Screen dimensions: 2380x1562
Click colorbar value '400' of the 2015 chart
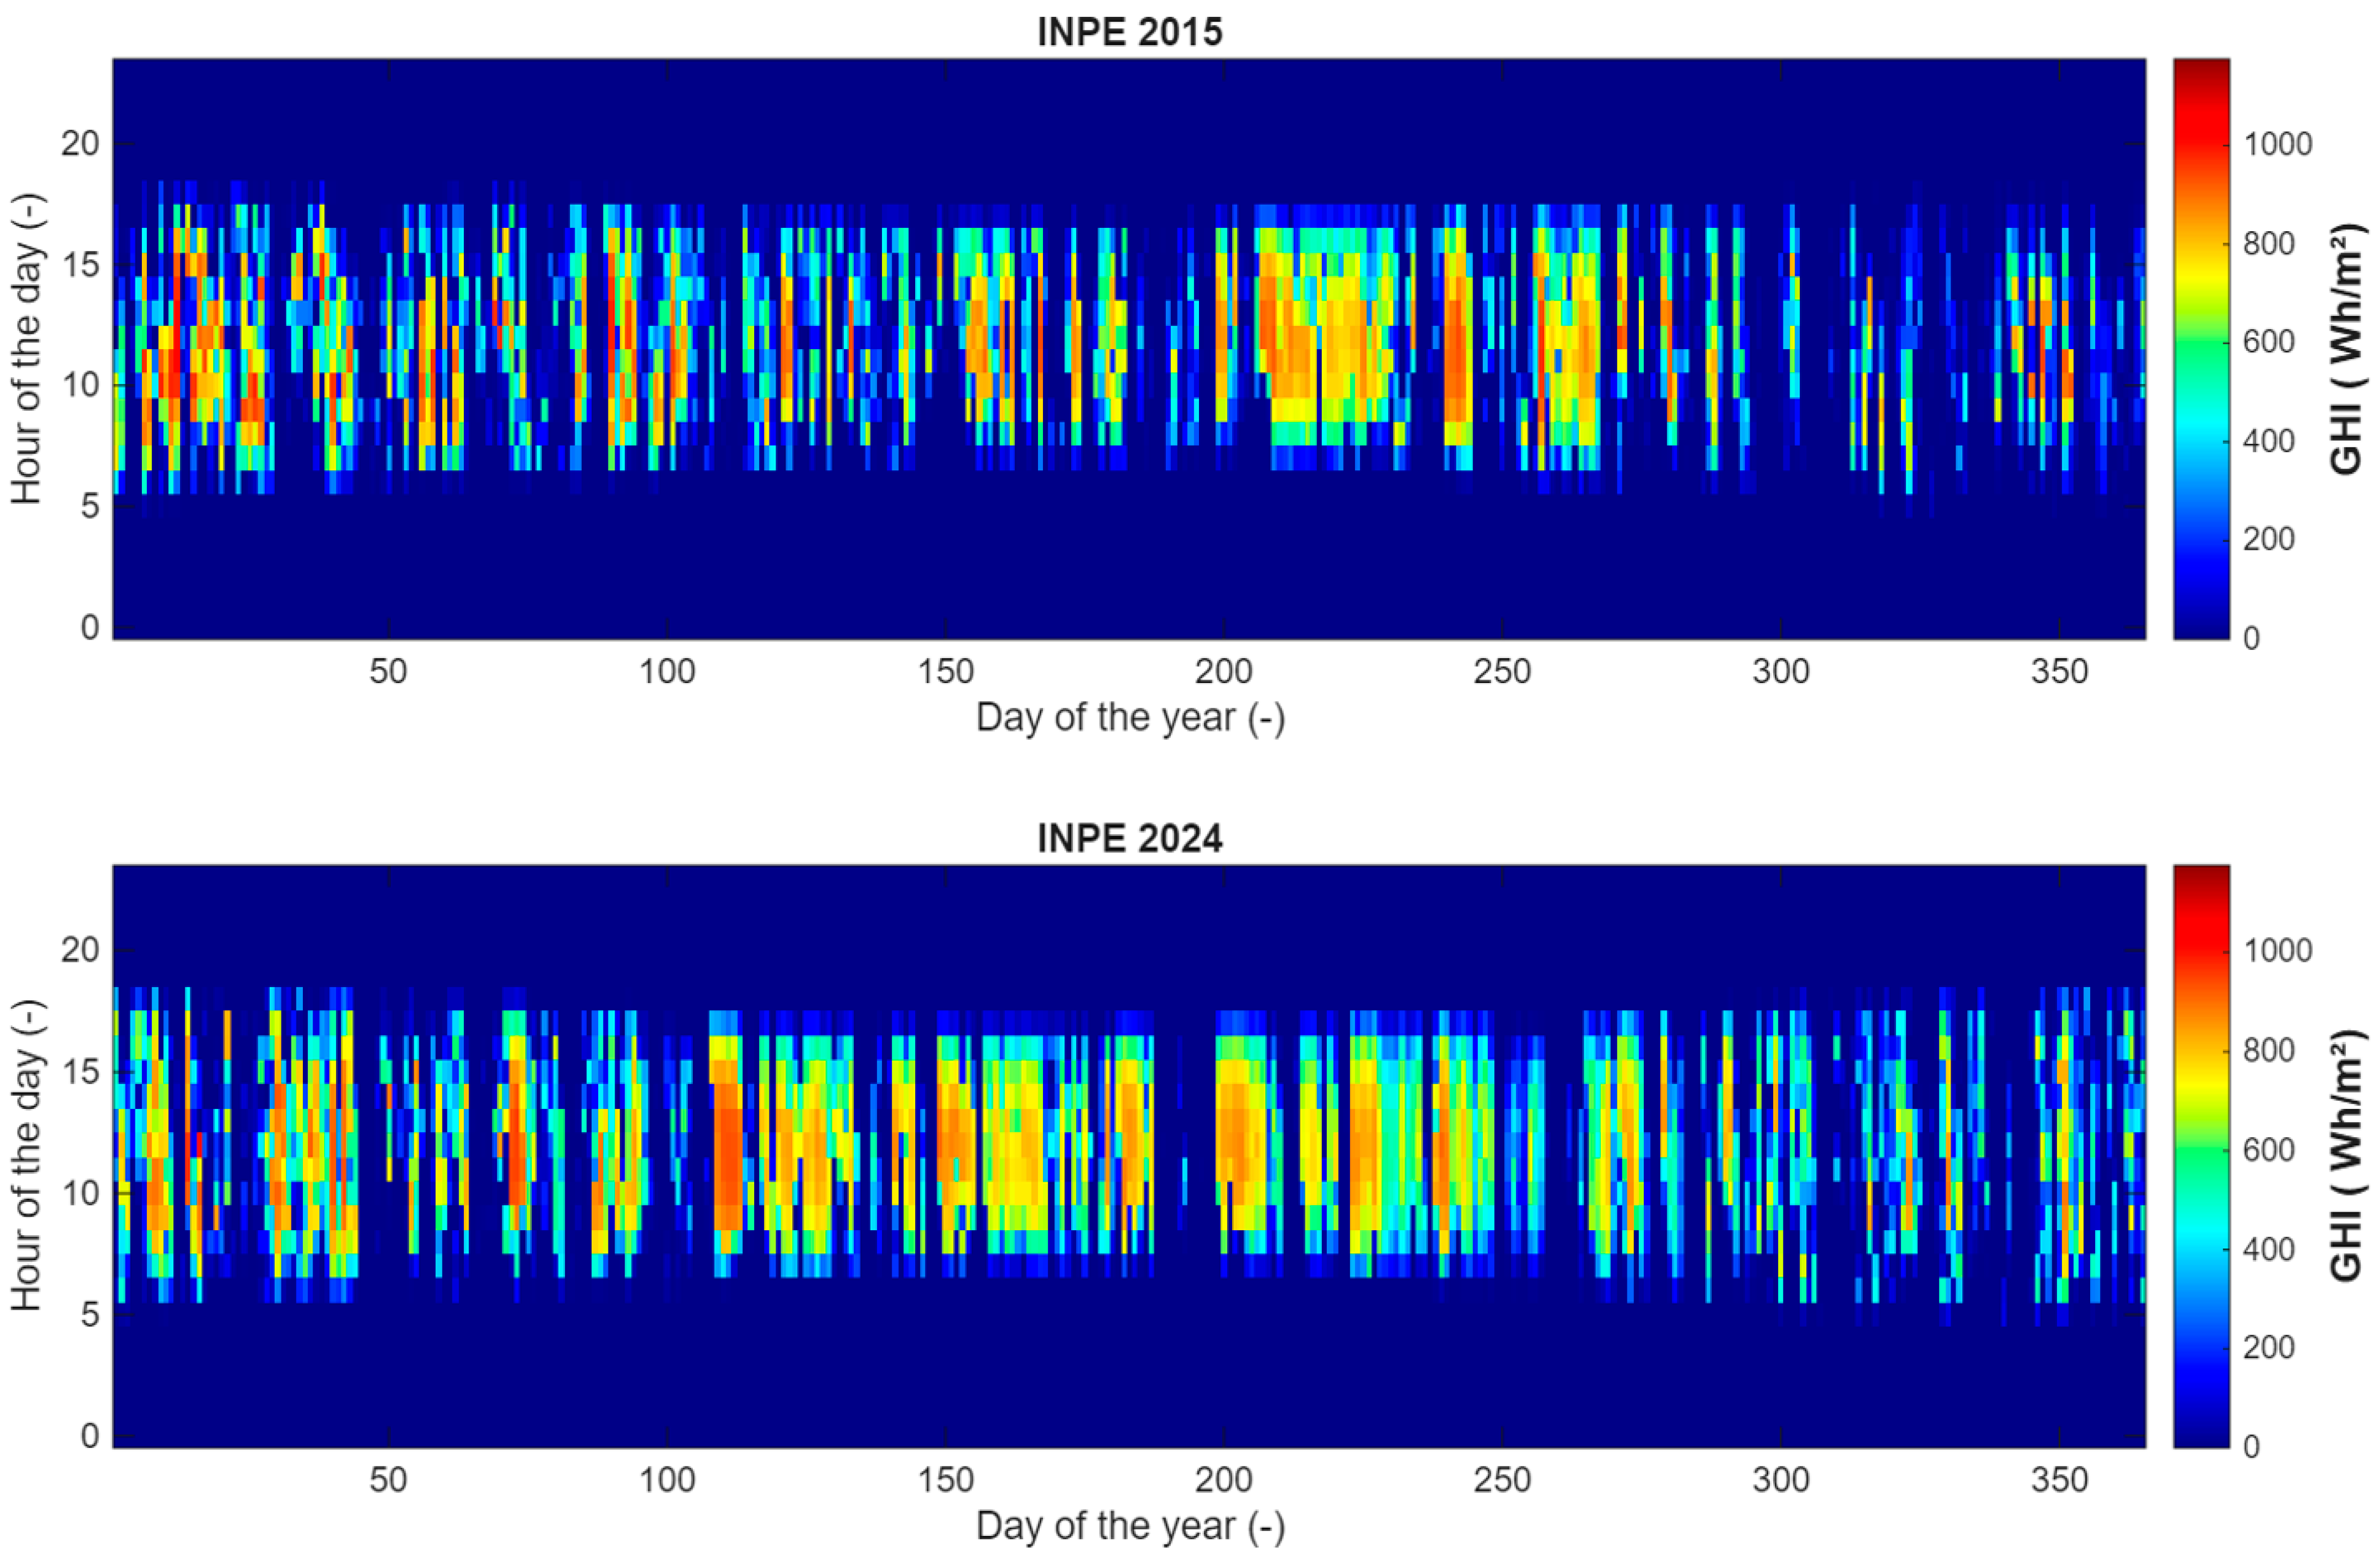tap(2269, 441)
